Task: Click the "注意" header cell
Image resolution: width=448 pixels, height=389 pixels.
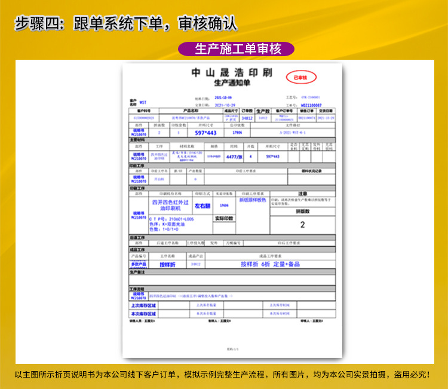Action: tap(303, 194)
